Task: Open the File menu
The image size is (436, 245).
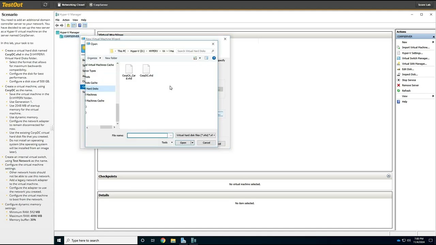Action: 58,20
